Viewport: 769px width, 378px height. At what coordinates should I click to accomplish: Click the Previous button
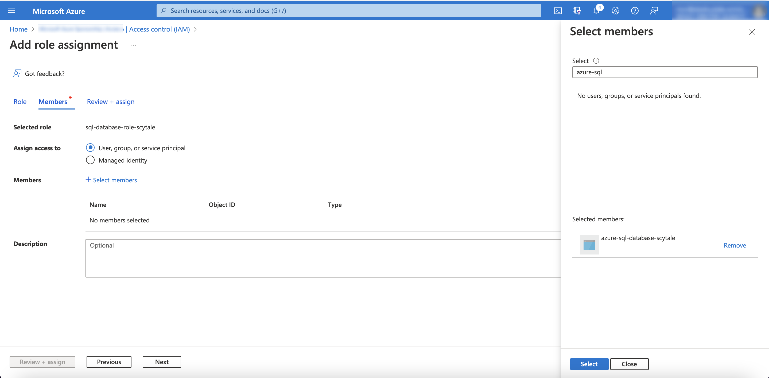click(109, 362)
